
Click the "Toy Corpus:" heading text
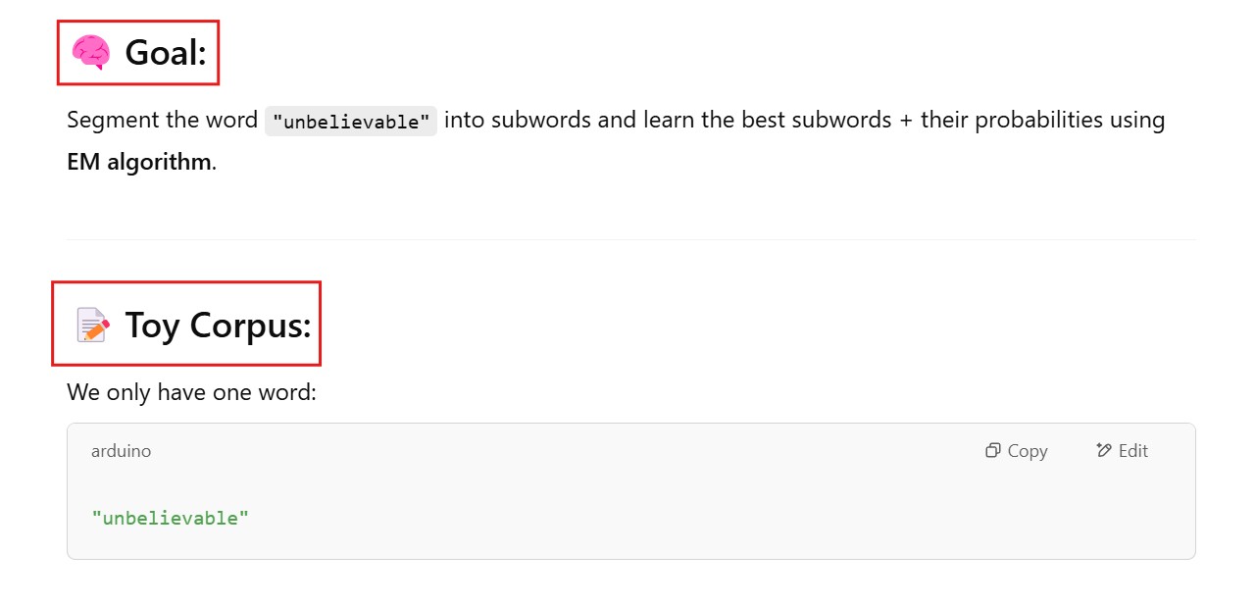pyautogui.click(x=218, y=325)
